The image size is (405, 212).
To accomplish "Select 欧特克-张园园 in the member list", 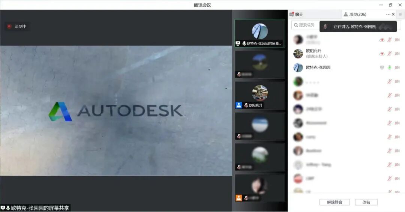I will tap(346, 67).
